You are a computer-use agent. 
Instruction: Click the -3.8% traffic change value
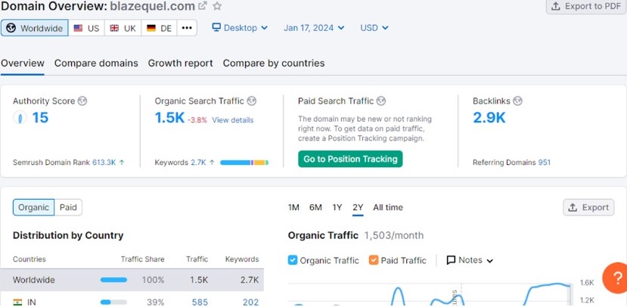pyautogui.click(x=197, y=120)
